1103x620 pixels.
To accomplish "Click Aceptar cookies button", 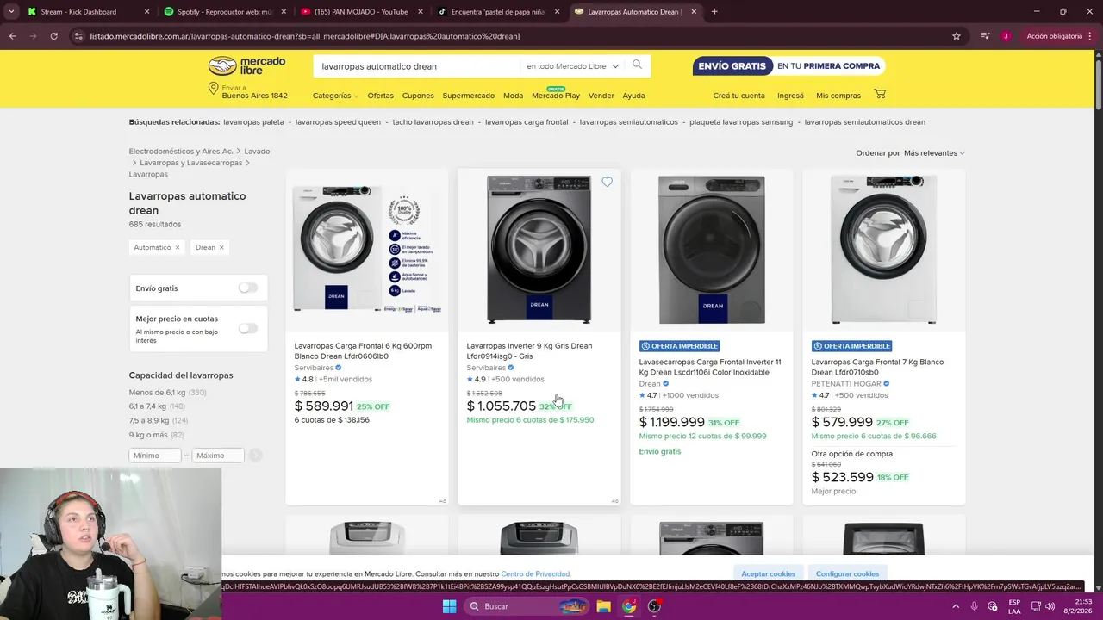I will coord(769,573).
